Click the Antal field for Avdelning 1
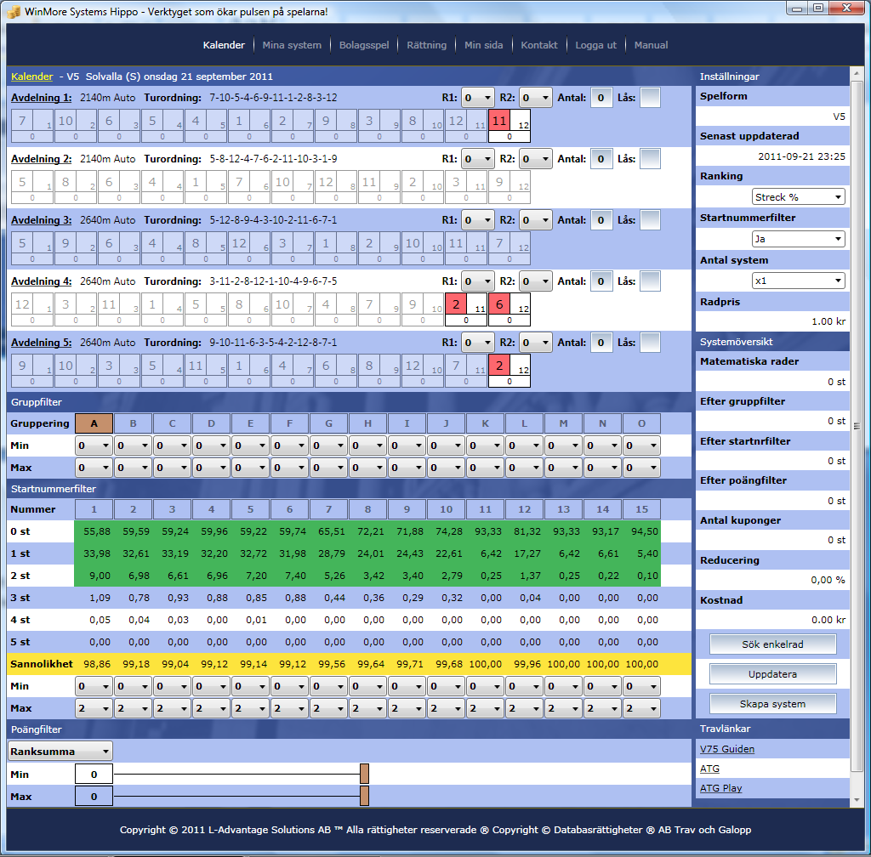This screenshot has height=857, width=871. tap(601, 98)
